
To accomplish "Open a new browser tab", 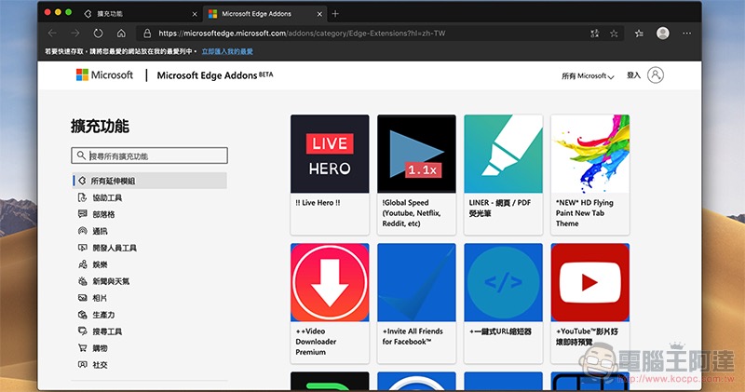I will pos(335,13).
